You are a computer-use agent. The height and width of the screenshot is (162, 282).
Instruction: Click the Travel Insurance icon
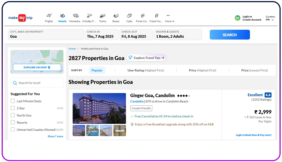pyautogui.click(x=156, y=18)
